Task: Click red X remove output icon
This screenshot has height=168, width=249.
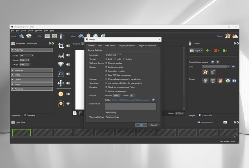Action: [x=216, y=51]
